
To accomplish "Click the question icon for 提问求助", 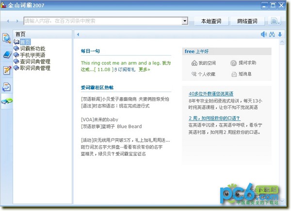I will click(233, 63).
